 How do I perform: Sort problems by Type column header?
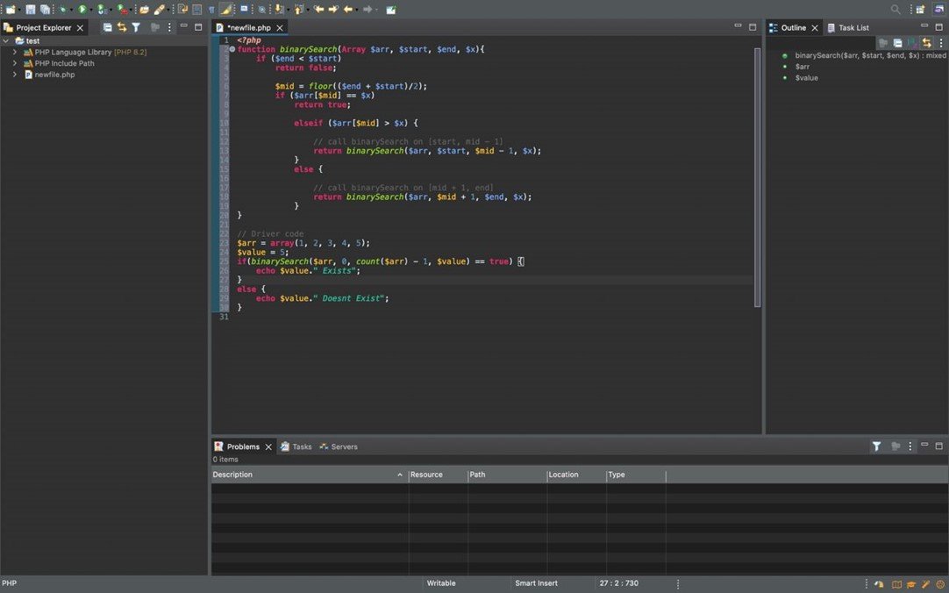click(636, 475)
